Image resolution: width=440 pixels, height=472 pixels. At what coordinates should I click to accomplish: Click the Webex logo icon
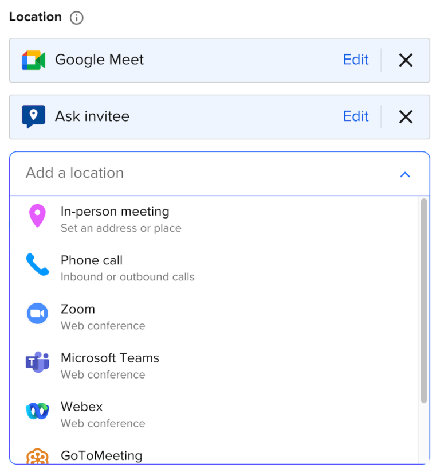tap(37, 411)
